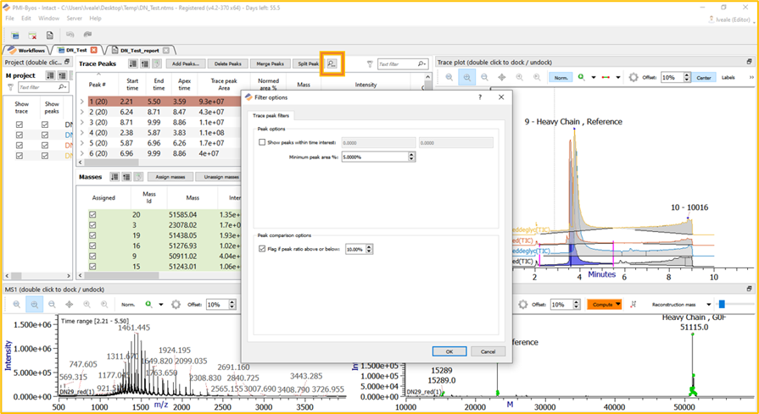The height and width of the screenshot is (414, 759).
Task: Click the expand-all rows icon in Trace Peaks
Action: point(133,63)
